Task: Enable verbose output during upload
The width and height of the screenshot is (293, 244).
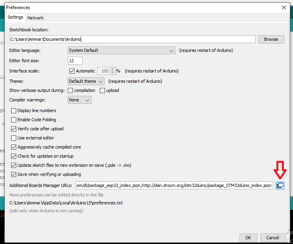Action: [x=102, y=90]
